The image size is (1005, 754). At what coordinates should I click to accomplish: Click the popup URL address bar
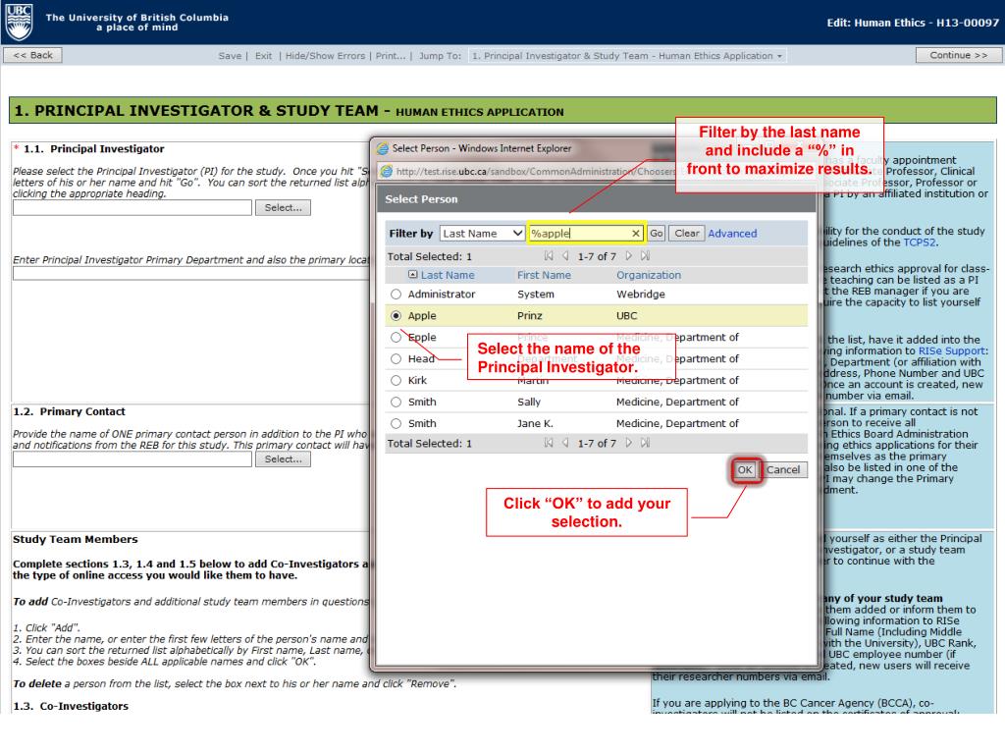point(535,171)
